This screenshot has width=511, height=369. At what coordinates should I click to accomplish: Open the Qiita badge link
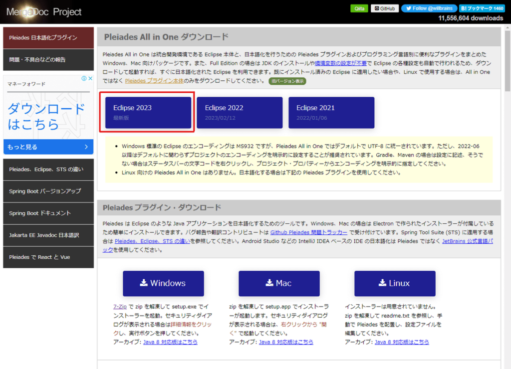359,8
